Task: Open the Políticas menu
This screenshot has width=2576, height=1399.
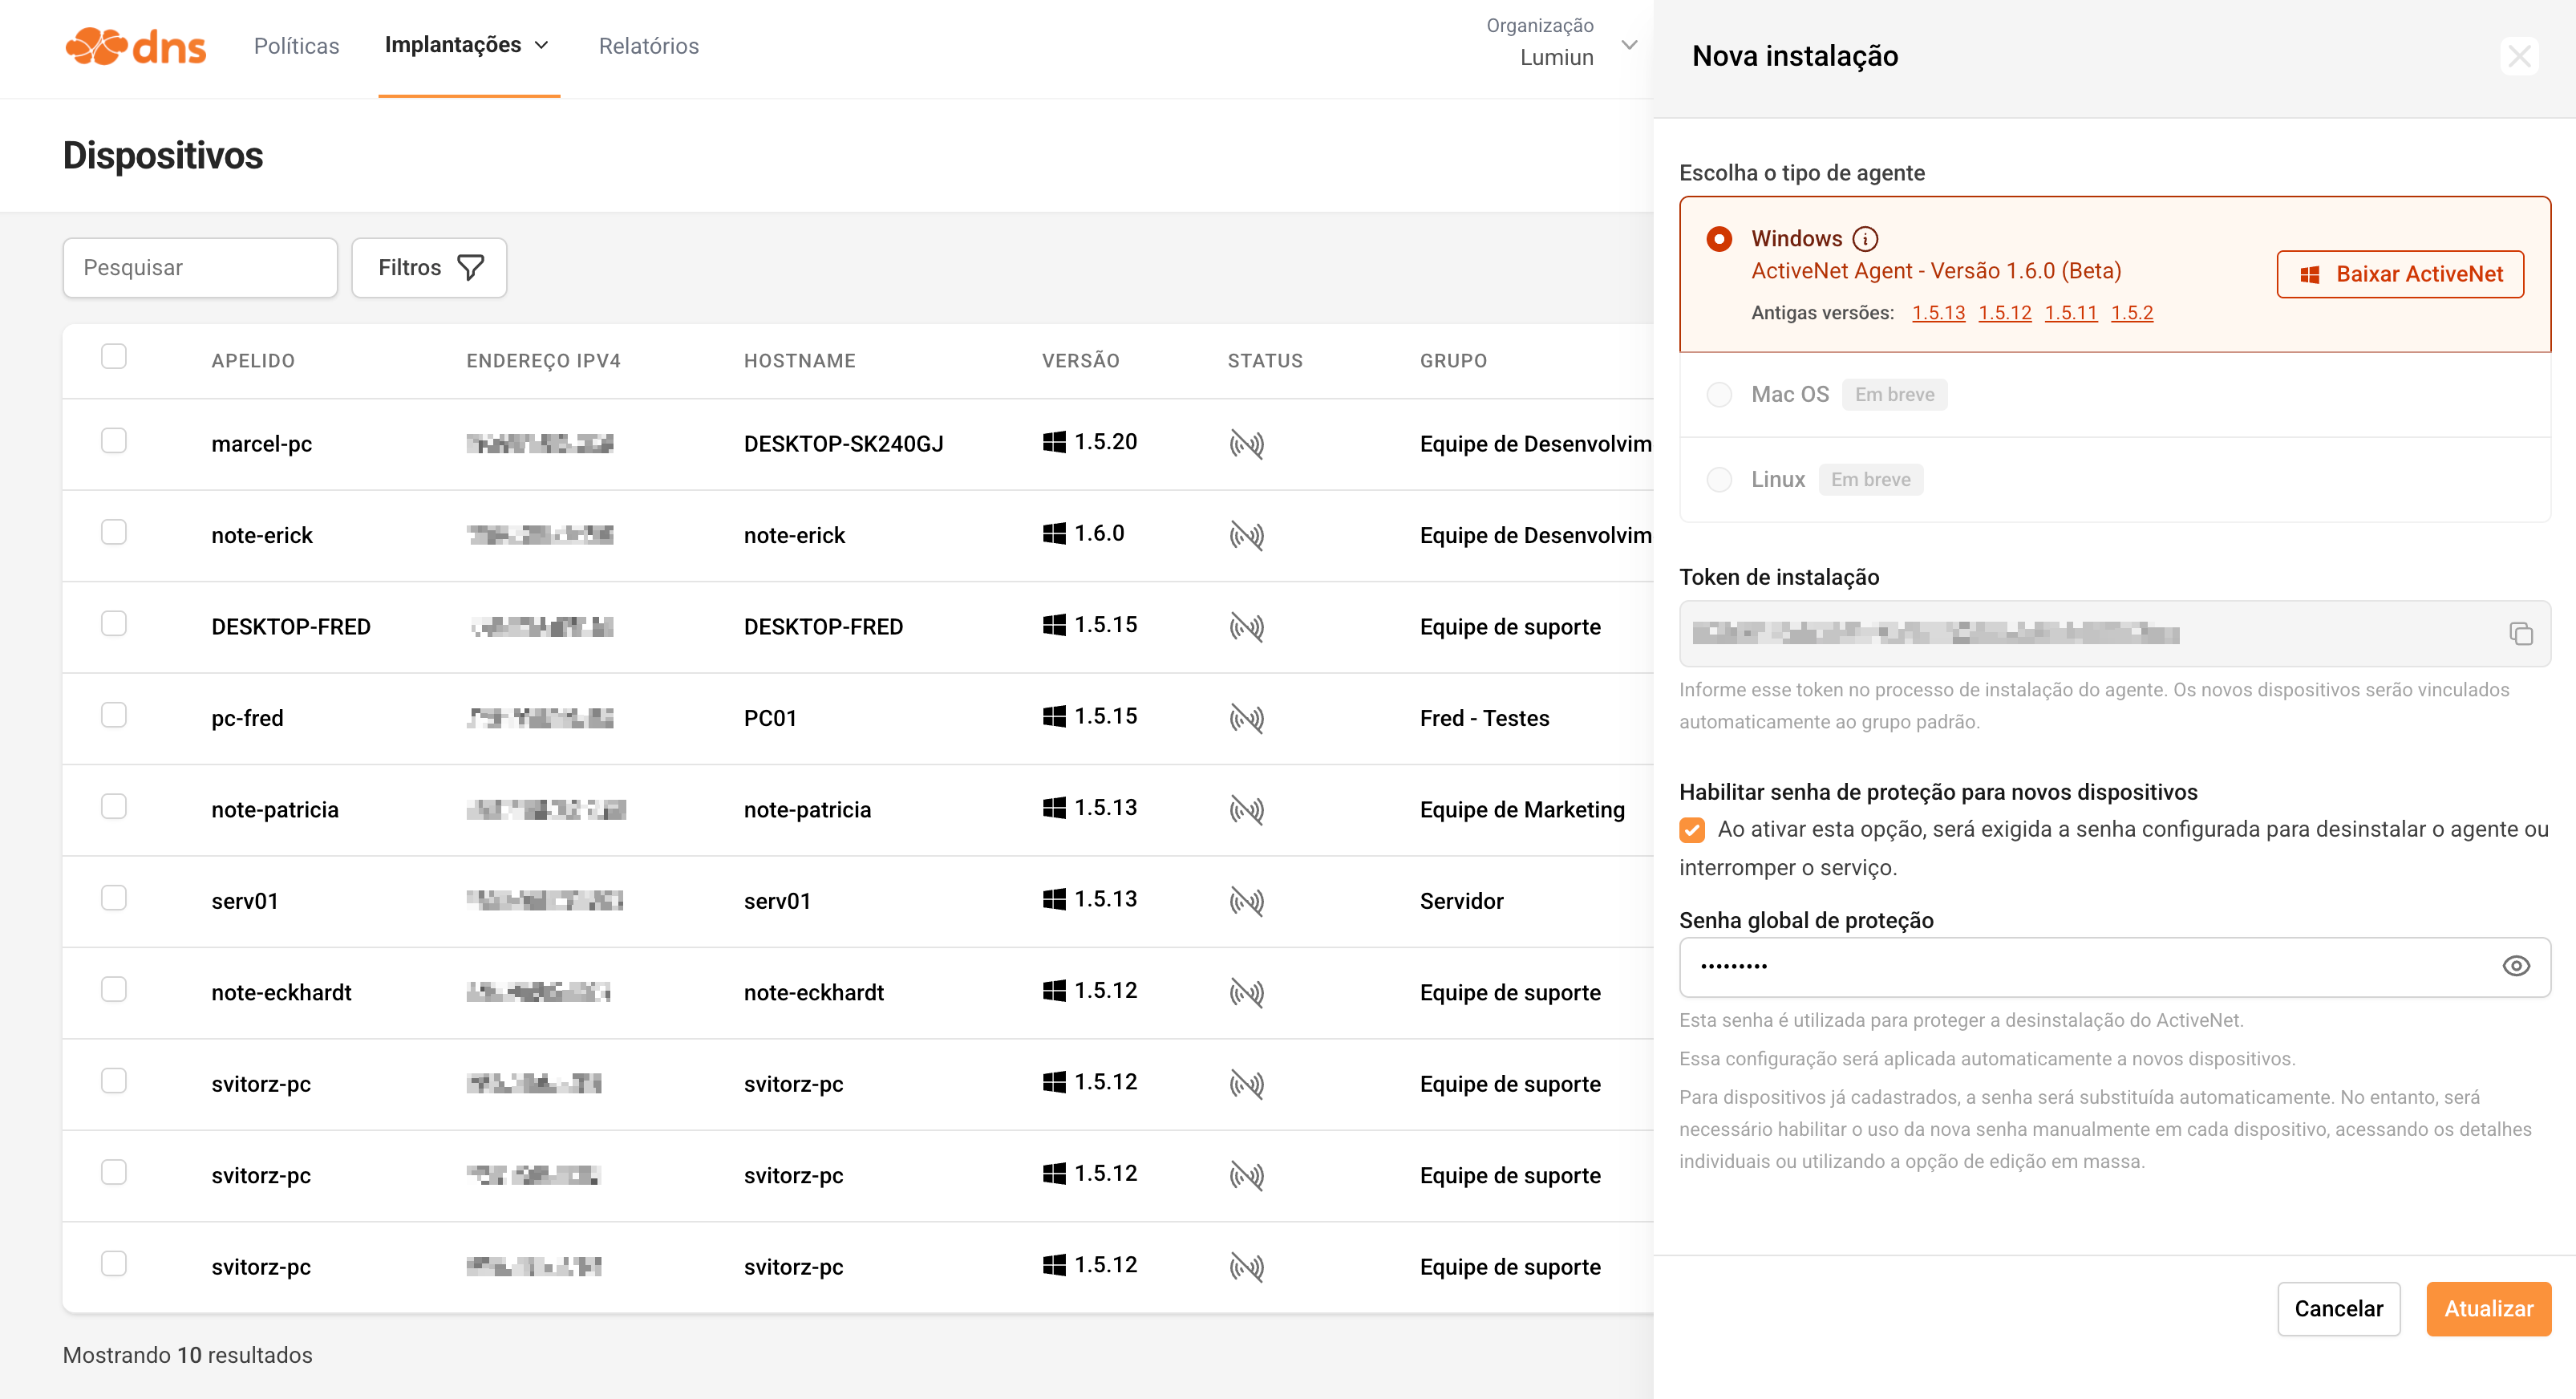Action: point(296,46)
